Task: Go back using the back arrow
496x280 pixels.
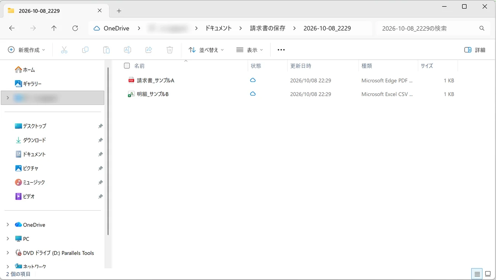Action: [12, 28]
